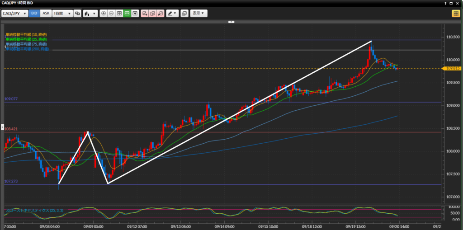Click the zoom in magnifier icon
Image resolution: width=463 pixels, height=230 pixels.
tap(104, 14)
